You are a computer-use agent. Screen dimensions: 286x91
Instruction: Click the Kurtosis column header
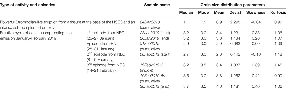click(x=278, y=13)
